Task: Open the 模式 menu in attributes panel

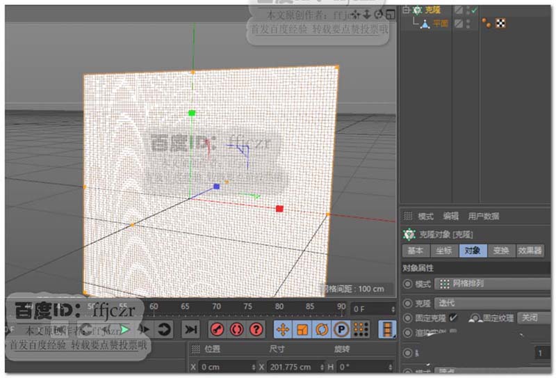Action: click(x=425, y=216)
